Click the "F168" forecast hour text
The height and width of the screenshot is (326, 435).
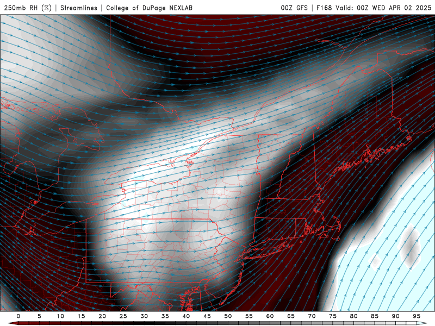click(324, 8)
